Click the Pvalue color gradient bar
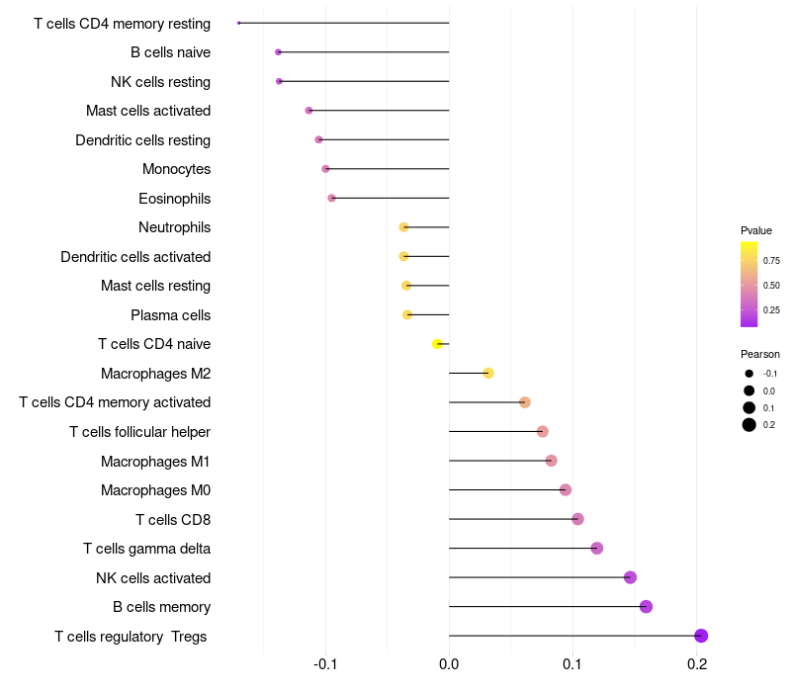Viewport: 791px width, 692px height. point(748,285)
